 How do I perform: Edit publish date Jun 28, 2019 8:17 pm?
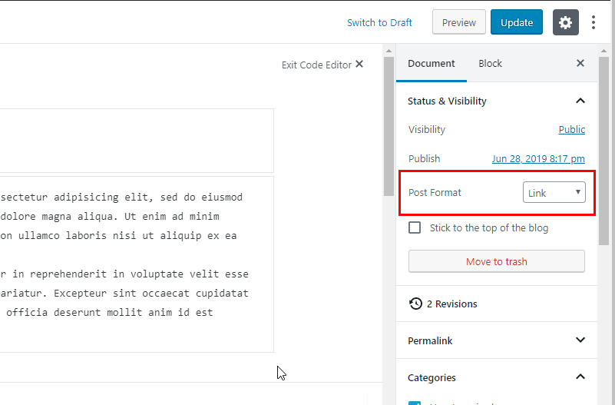click(538, 158)
